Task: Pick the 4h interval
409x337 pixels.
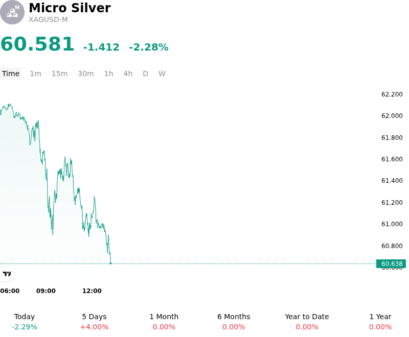Action: [x=128, y=74]
